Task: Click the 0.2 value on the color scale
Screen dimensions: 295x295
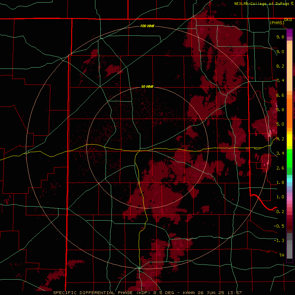Action: click(x=280, y=212)
